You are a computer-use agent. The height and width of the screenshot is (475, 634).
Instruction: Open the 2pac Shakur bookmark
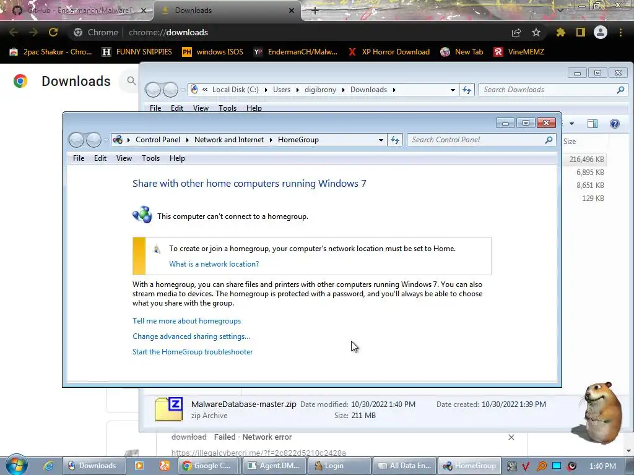click(51, 52)
